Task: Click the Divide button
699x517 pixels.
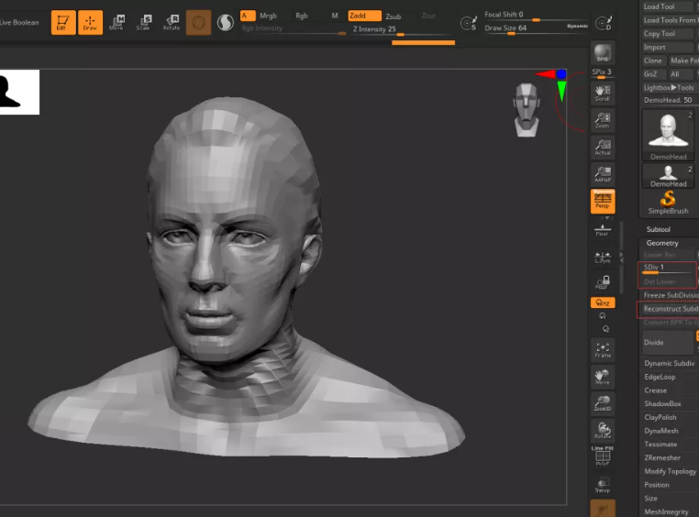Action: pyautogui.click(x=667, y=343)
